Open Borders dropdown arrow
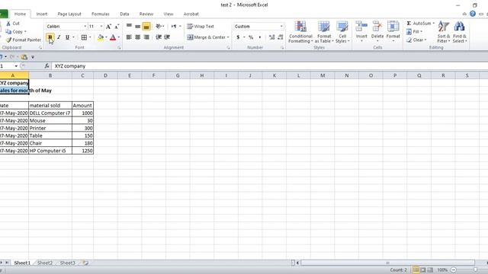This screenshot has height=274, width=488. coord(90,37)
